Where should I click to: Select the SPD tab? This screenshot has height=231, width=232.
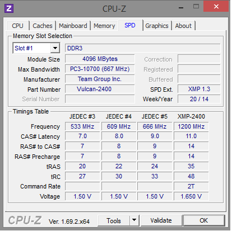click(130, 25)
